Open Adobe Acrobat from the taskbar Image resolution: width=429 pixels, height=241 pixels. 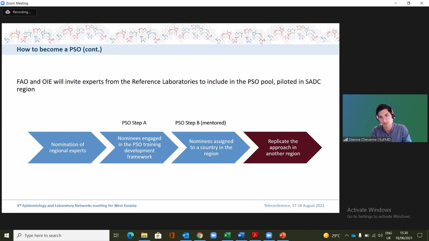tap(255, 235)
